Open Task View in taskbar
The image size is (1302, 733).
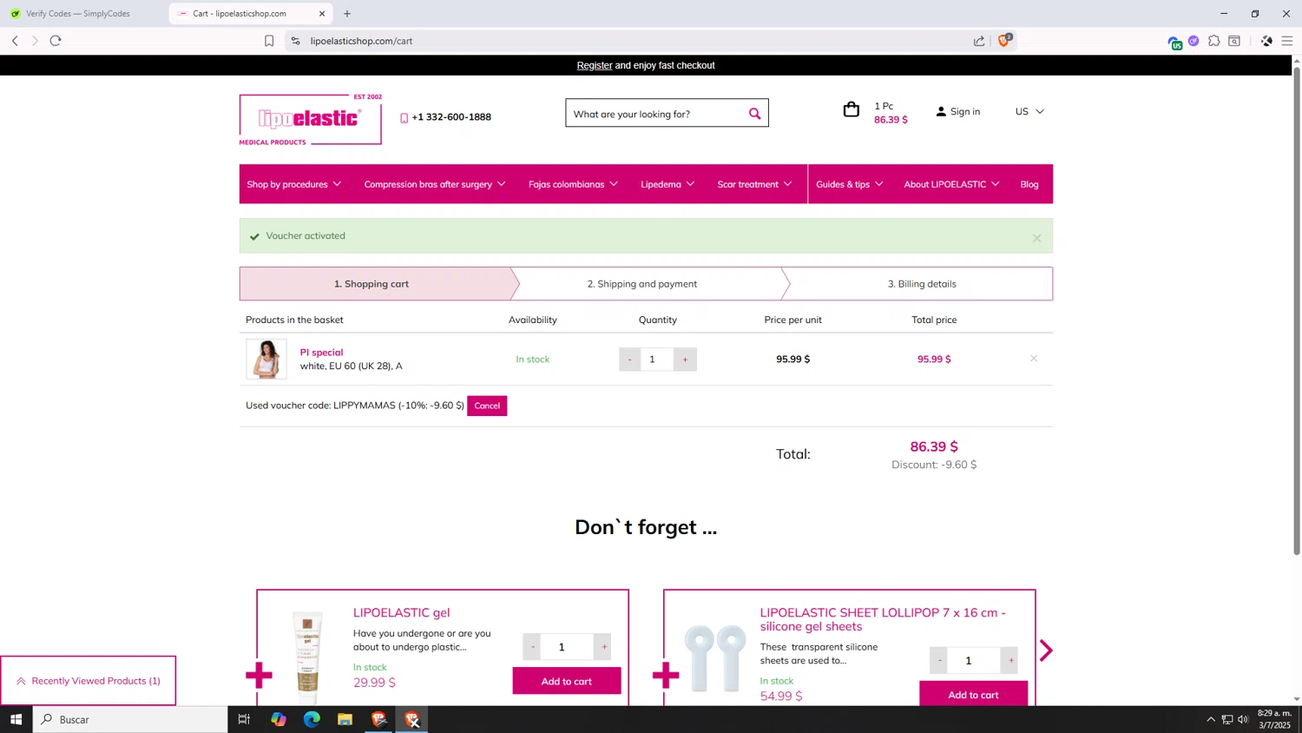tap(244, 719)
